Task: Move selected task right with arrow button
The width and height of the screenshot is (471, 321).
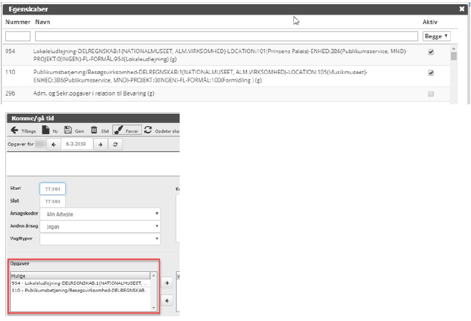Action: pos(168,283)
